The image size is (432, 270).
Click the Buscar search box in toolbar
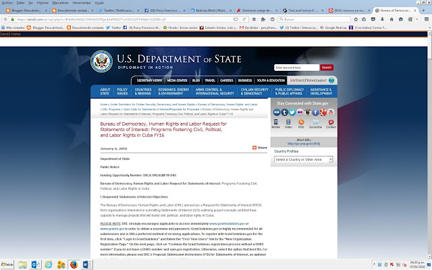[315, 20]
